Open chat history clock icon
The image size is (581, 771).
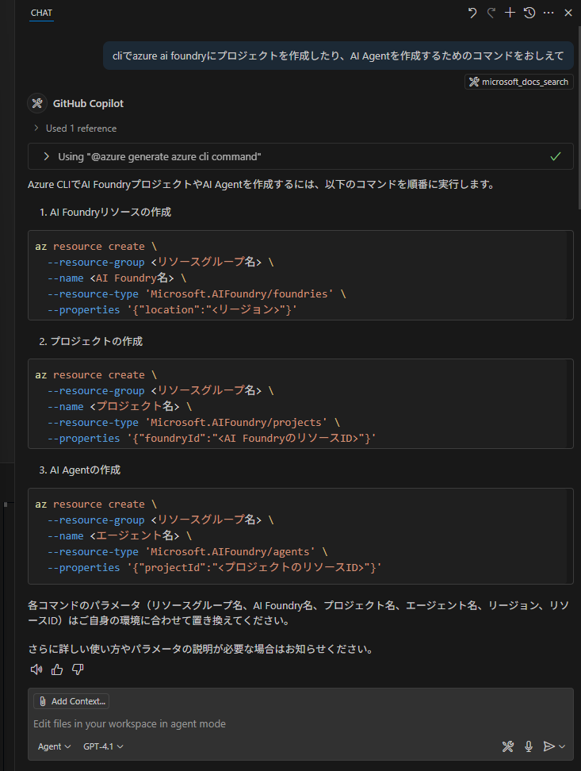click(x=529, y=13)
